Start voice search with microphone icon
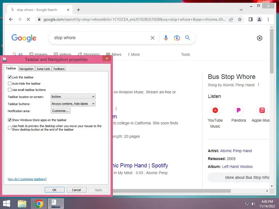279x209 pixels. pyautogui.click(x=166, y=38)
